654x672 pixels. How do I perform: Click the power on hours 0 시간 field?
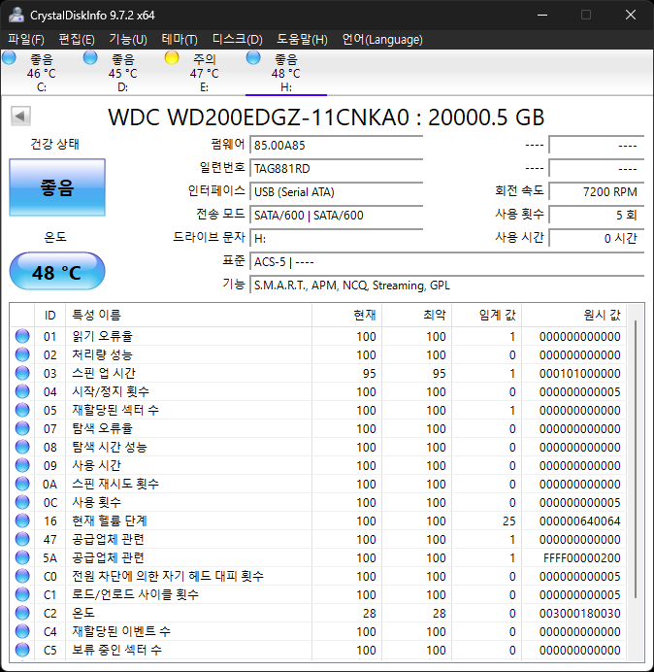pos(596,238)
